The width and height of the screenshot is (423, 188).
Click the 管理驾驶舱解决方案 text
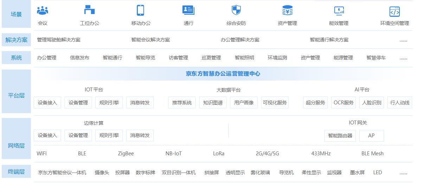click(59, 40)
